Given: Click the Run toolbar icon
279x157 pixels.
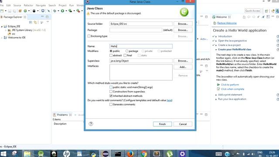Looking at the screenshot, I should [x=62, y=11].
